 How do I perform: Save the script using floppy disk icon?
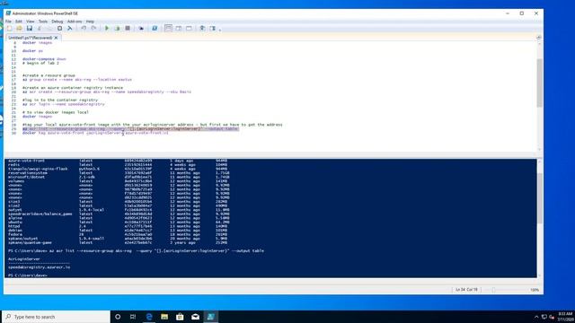click(30, 28)
